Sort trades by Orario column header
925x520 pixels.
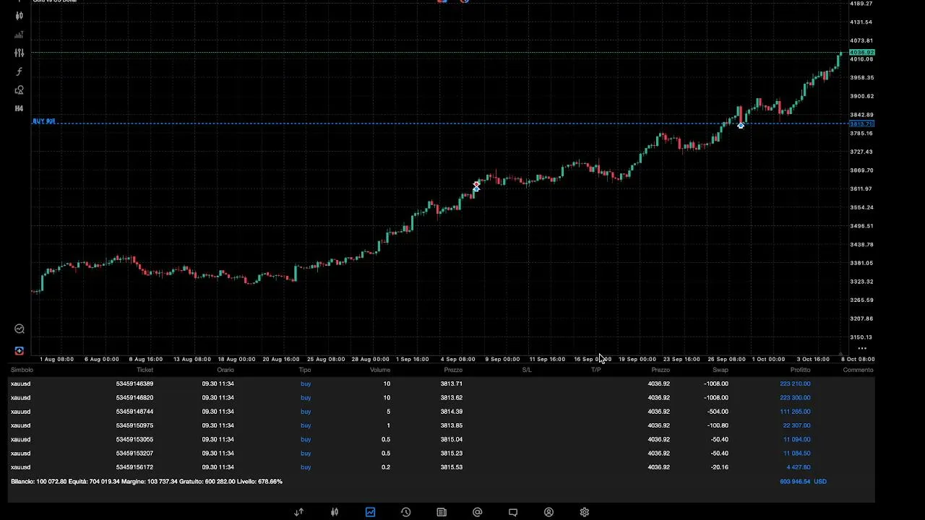pyautogui.click(x=225, y=370)
